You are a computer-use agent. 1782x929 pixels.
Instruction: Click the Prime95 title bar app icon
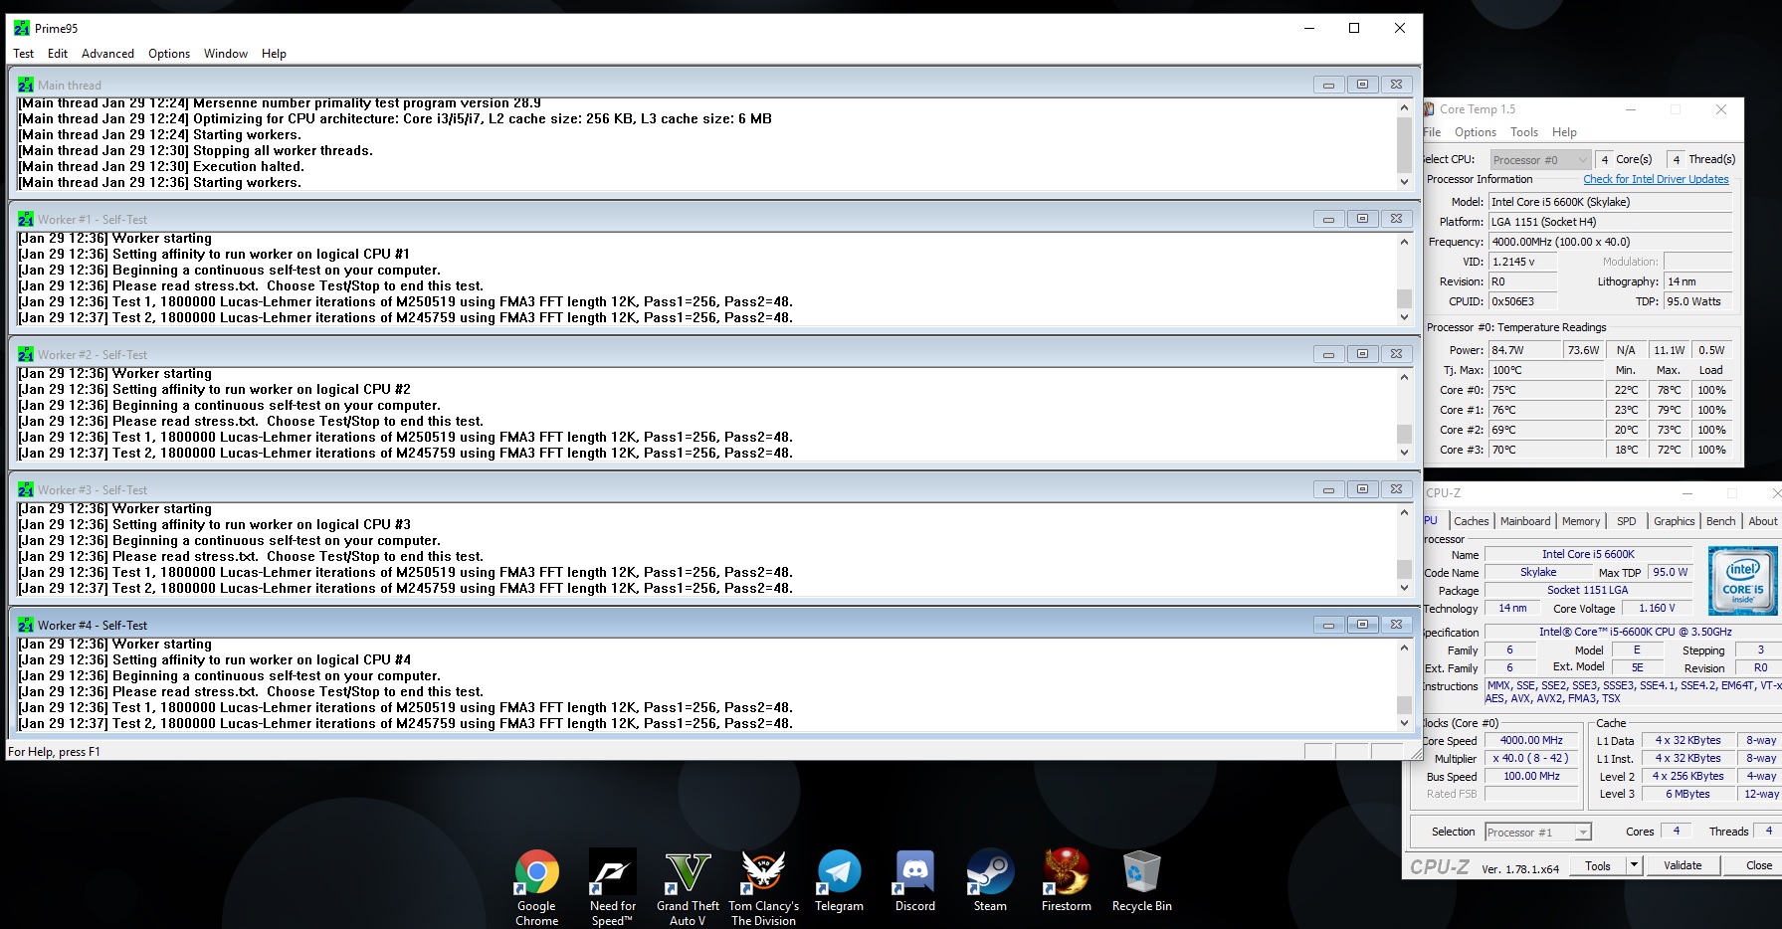[x=22, y=28]
